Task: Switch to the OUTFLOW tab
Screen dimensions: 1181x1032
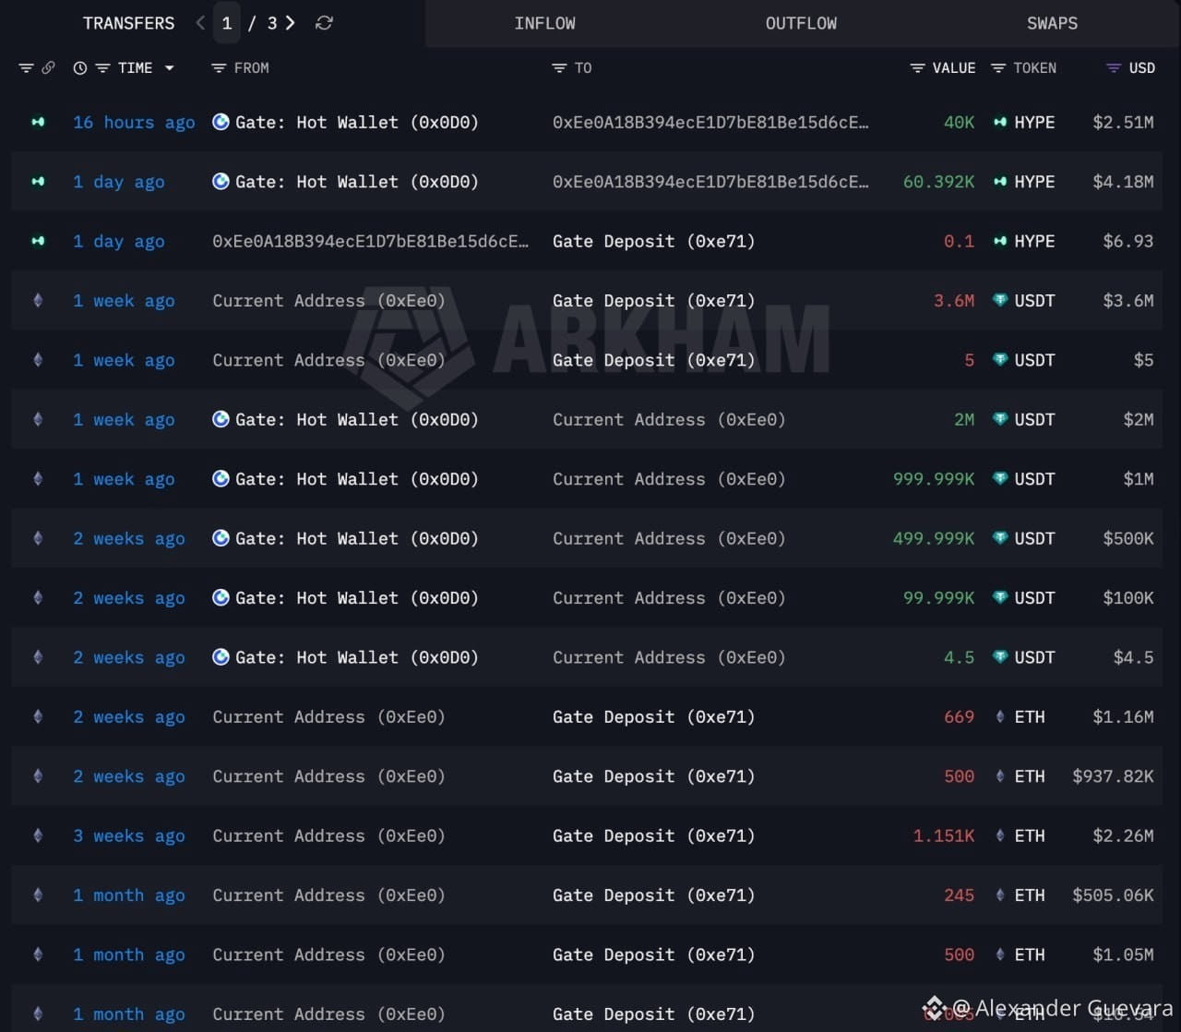Action: tap(801, 23)
